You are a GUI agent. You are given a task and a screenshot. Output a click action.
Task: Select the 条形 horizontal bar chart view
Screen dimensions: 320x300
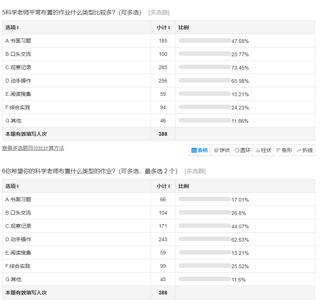point(284,150)
